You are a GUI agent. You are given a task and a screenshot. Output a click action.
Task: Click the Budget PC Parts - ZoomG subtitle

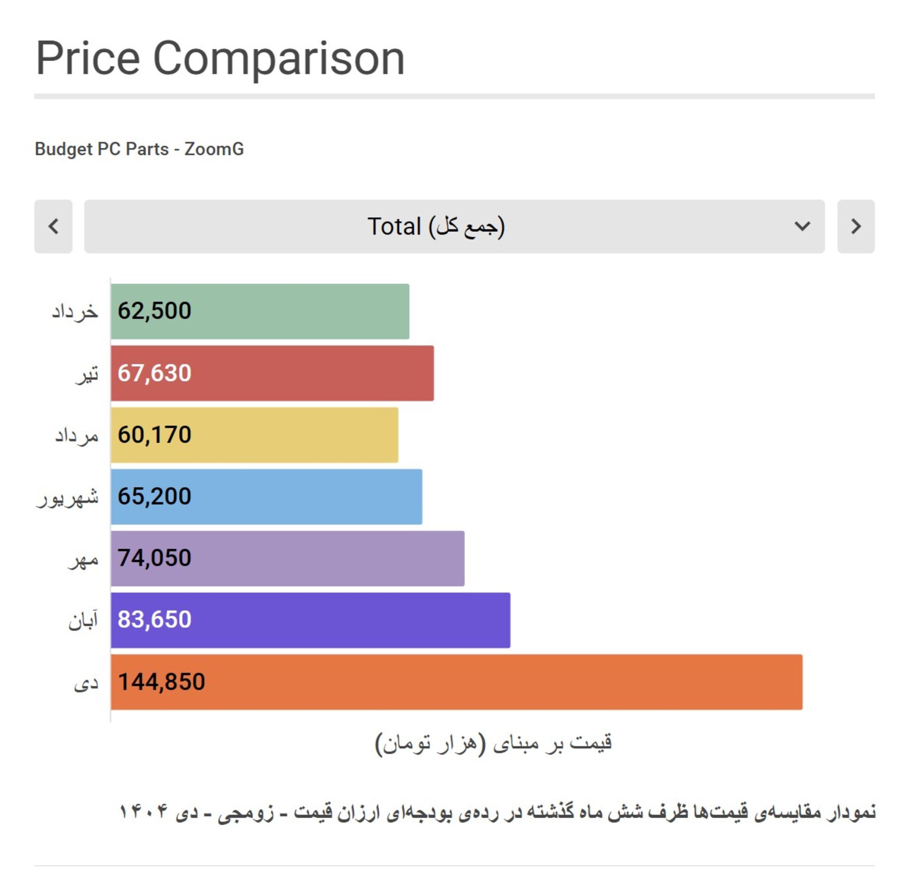[139, 149]
